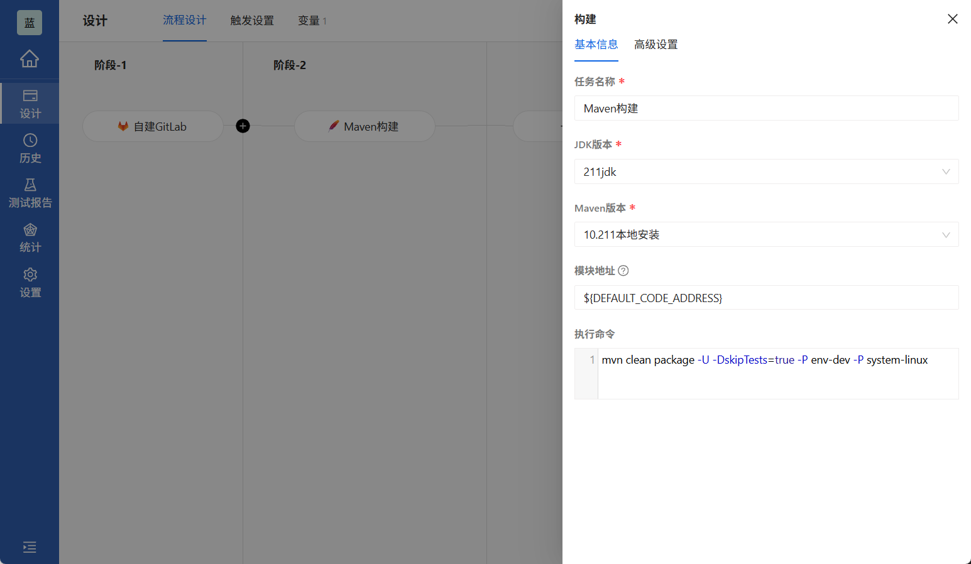Click the help icon next to 模块地址

pyautogui.click(x=623, y=270)
